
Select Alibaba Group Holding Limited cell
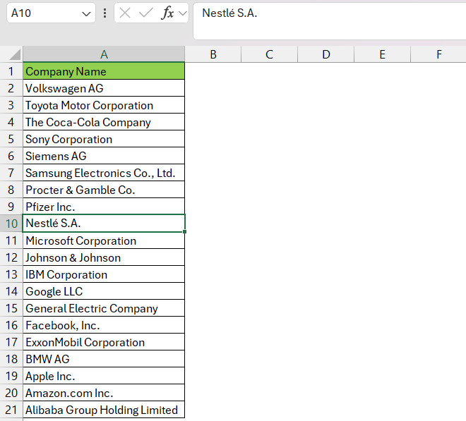click(104, 410)
